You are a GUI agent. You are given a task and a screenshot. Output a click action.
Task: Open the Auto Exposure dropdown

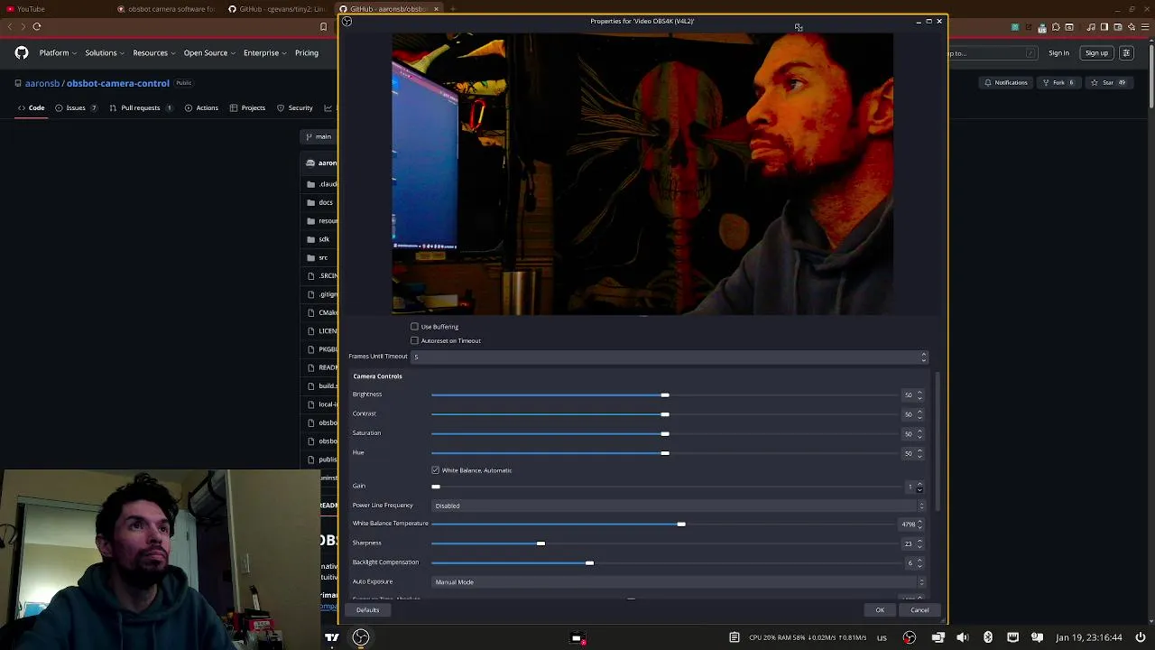tap(679, 582)
